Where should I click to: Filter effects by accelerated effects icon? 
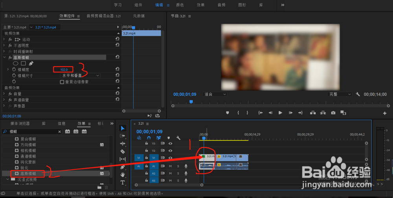(68, 131)
